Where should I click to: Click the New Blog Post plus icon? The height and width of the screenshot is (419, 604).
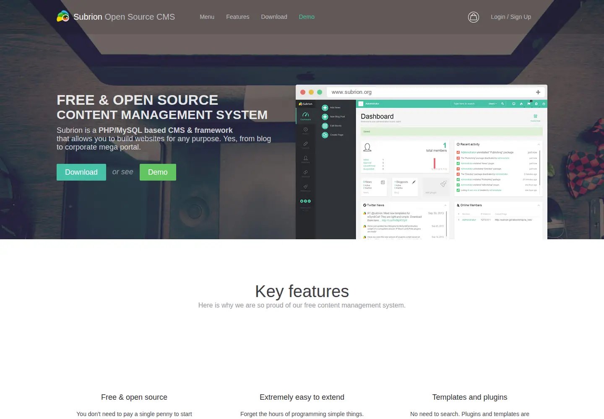click(325, 117)
